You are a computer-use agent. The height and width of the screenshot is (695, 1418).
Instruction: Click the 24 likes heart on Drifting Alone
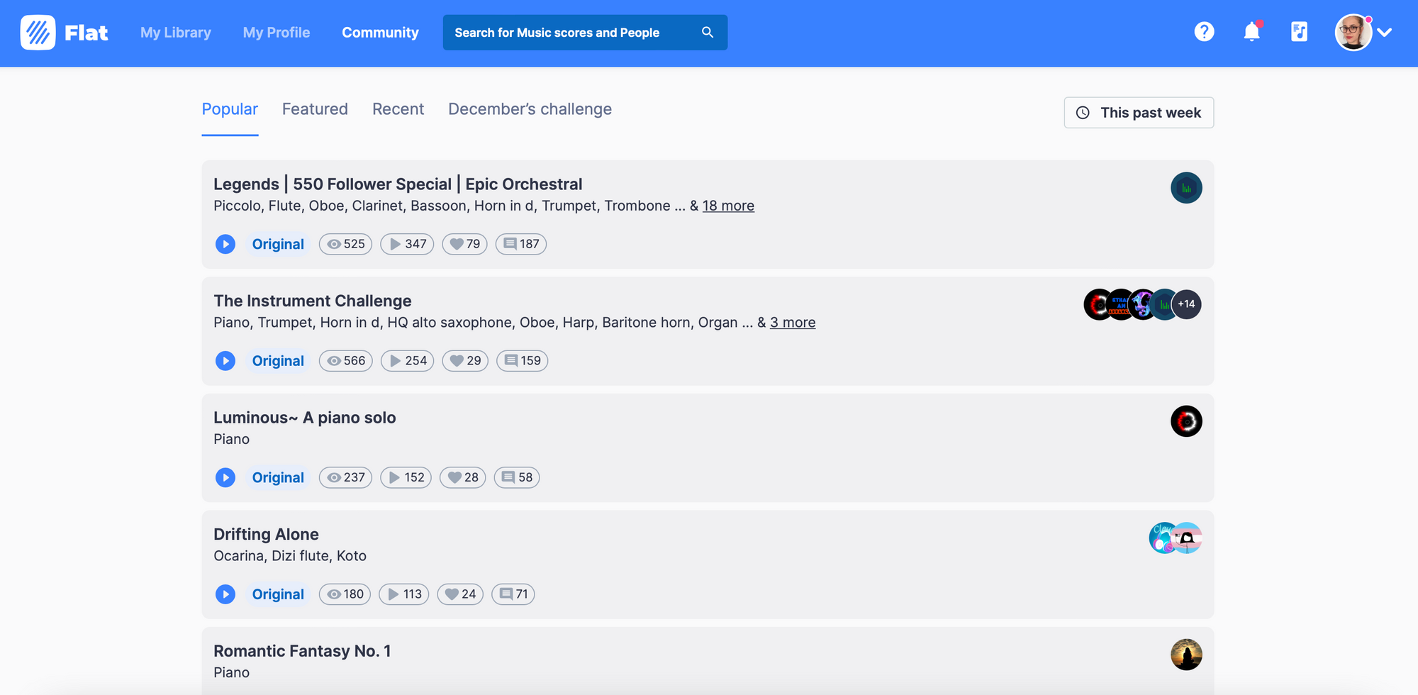(x=460, y=594)
